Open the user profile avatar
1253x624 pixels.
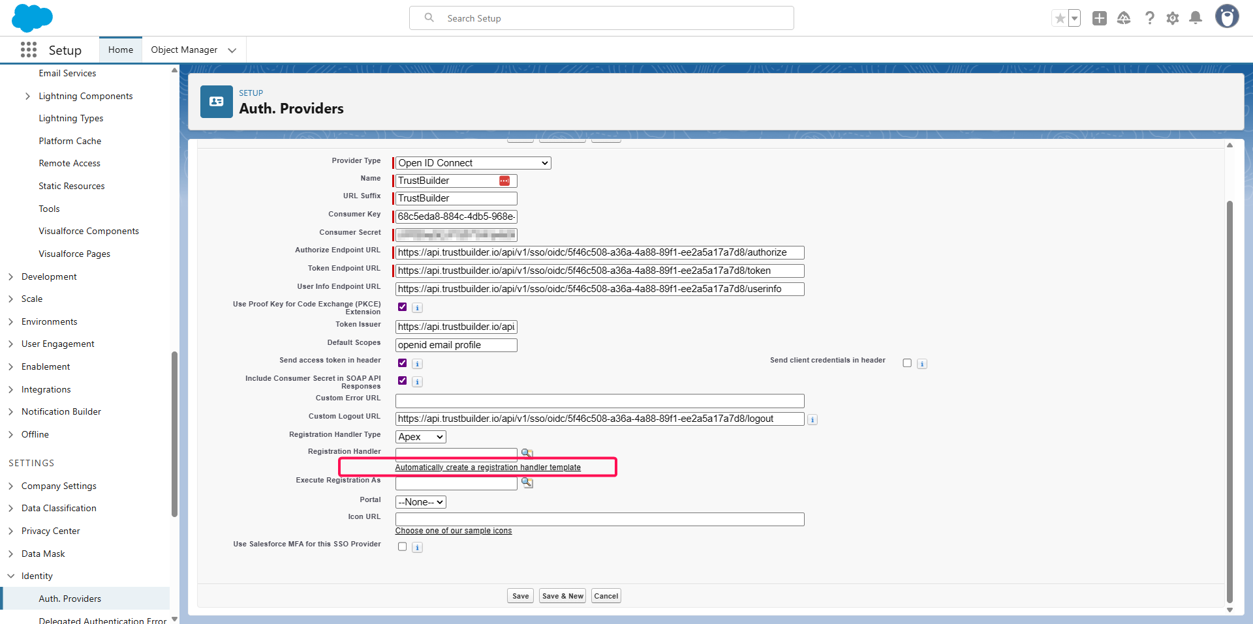pyautogui.click(x=1227, y=17)
